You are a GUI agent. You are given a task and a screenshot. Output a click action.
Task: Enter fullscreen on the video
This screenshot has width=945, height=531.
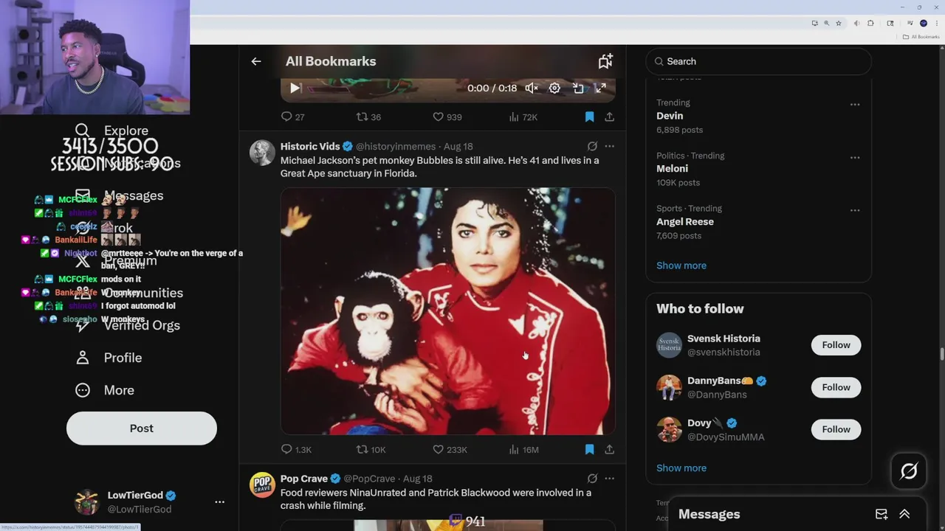coord(601,88)
